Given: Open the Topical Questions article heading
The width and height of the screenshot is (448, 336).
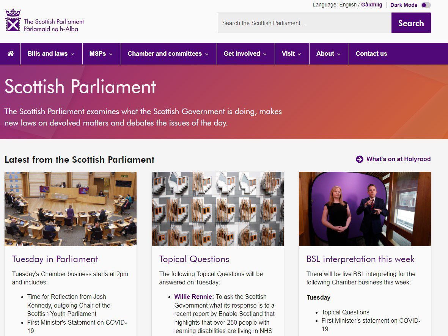Looking at the screenshot, I should pyautogui.click(x=194, y=259).
